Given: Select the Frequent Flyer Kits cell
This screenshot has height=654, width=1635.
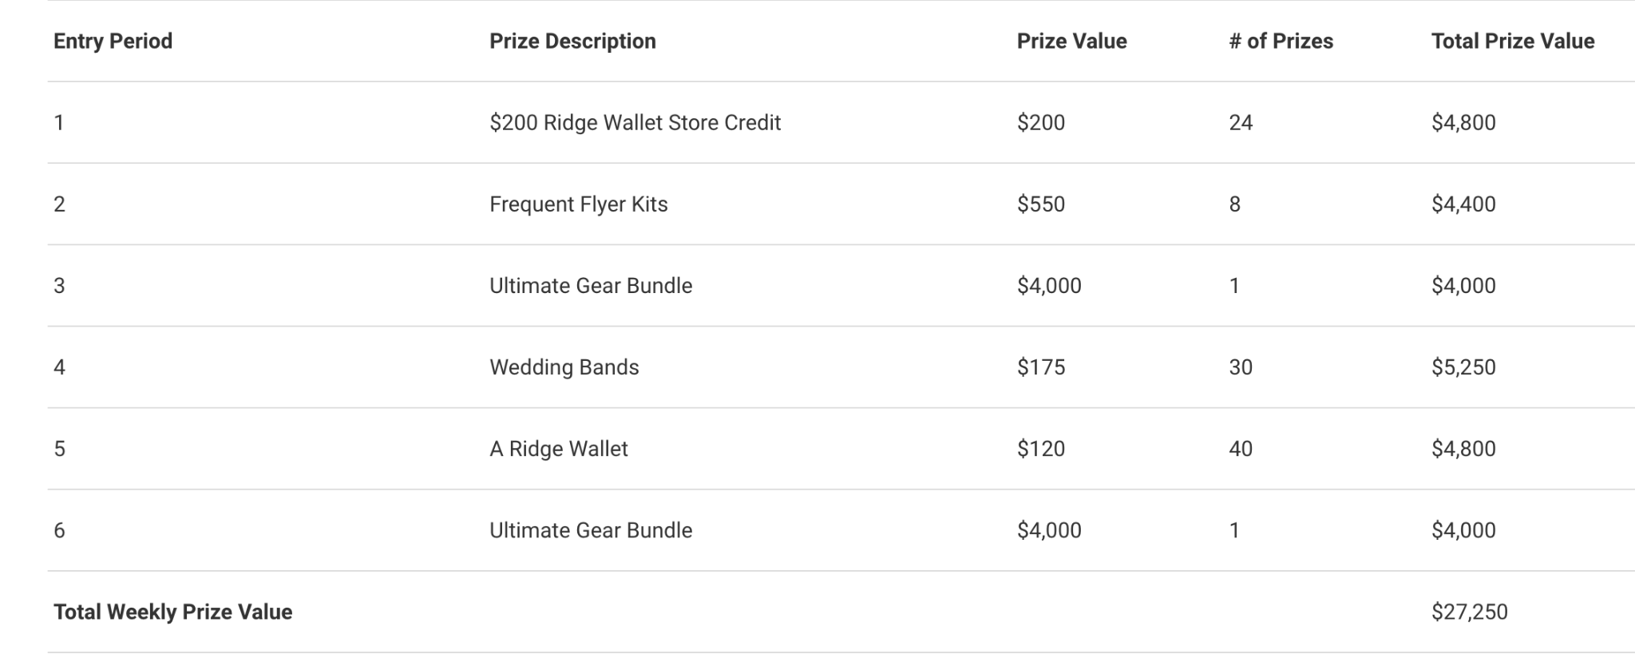Looking at the screenshot, I should [578, 204].
